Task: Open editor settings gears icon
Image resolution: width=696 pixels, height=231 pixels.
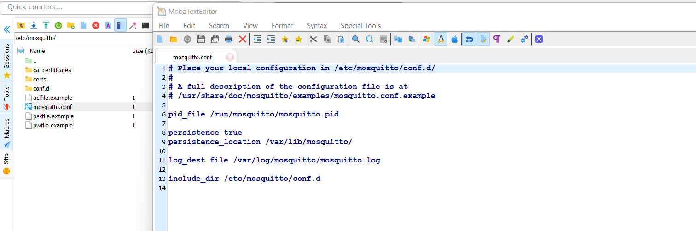Action: click(524, 39)
